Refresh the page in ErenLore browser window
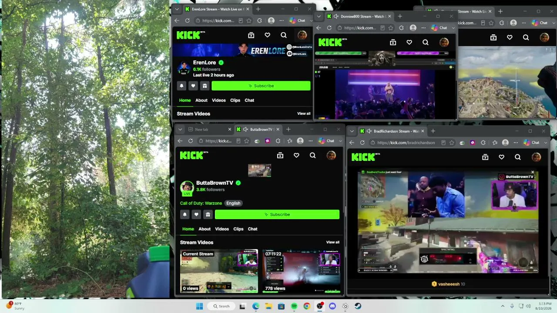Screen dimensions: 557x313 coord(188,20)
